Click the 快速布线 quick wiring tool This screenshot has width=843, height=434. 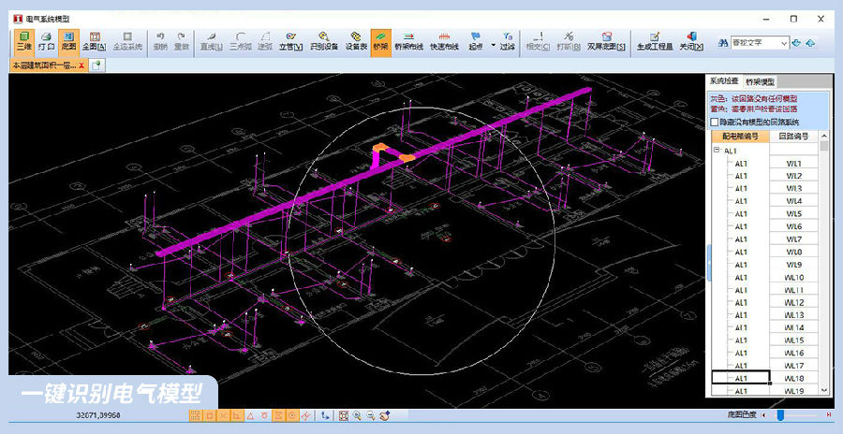coord(444,41)
